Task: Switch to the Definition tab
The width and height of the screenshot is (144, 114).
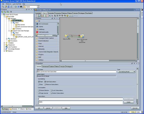Action: pyautogui.click(x=38, y=13)
